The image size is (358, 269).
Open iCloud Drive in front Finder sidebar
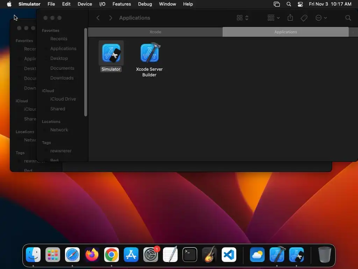[x=63, y=99]
